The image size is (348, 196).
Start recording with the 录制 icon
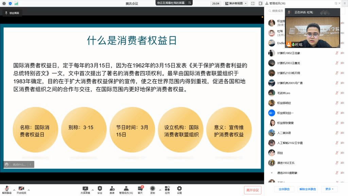click(153, 189)
